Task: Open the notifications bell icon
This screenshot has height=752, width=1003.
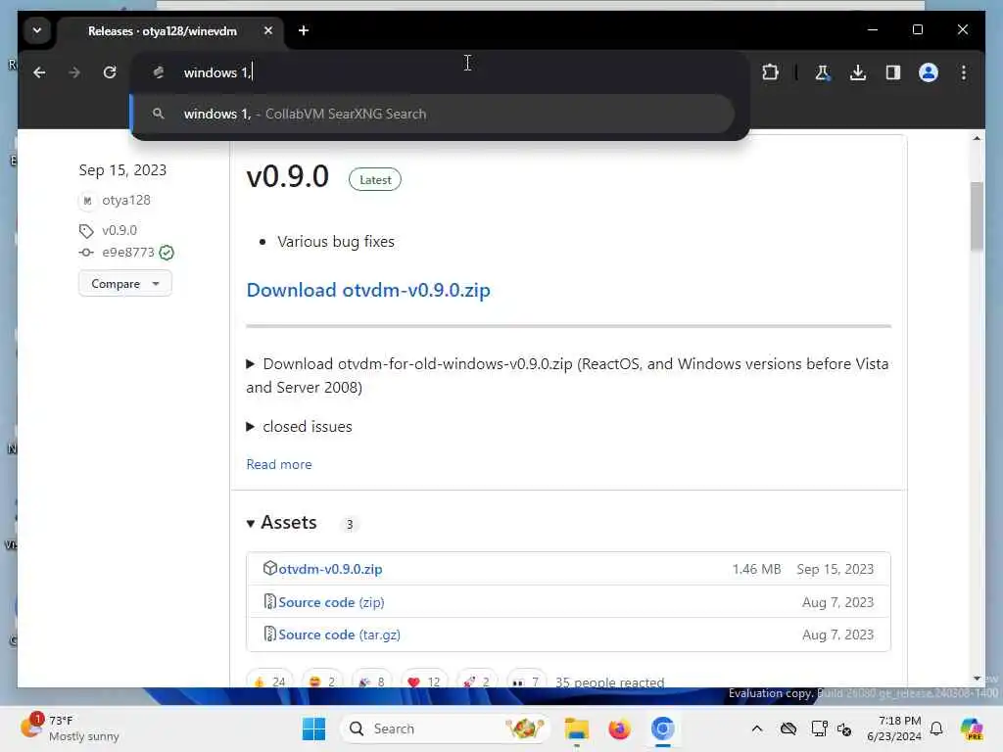Action: (935, 728)
